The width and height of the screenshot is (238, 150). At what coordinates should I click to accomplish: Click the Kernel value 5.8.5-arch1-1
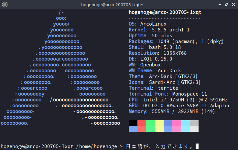click(x=171, y=30)
